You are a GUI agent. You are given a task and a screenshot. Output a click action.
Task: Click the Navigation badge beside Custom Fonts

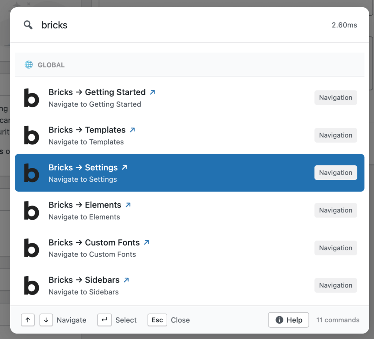point(335,248)
